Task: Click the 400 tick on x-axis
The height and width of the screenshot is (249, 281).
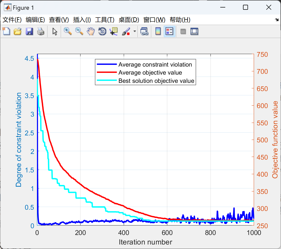Action: [124, 233]
